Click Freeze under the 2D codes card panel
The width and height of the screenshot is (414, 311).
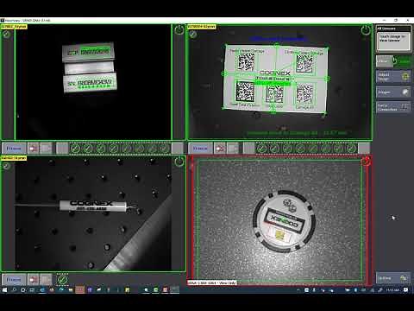point(200,149)
